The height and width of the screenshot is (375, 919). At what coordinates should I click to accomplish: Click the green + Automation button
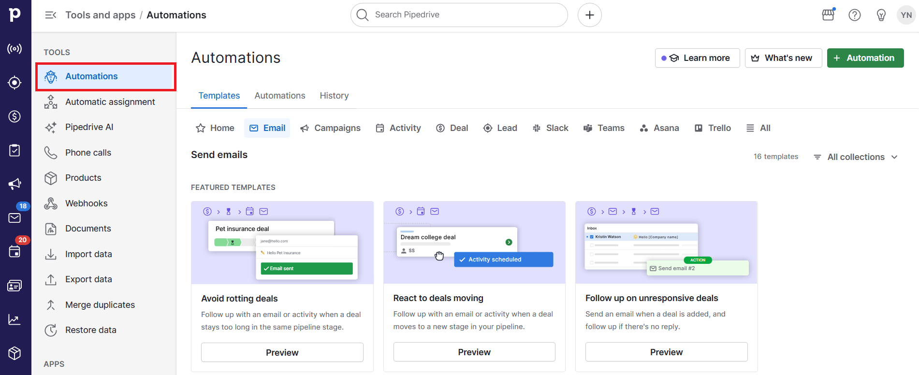click(865, 58)
